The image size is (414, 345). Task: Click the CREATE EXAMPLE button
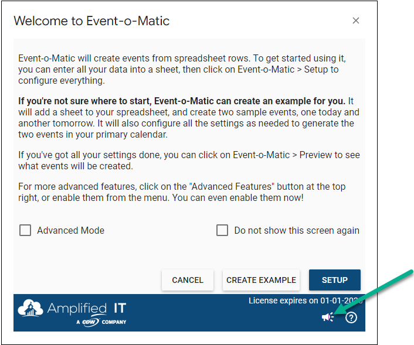(x=261, y=280)
